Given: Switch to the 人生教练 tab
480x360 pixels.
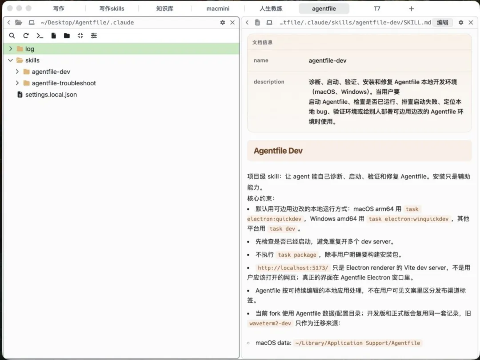Looking at the screenshot, I should pyautogui.click(x=271, y=8).
